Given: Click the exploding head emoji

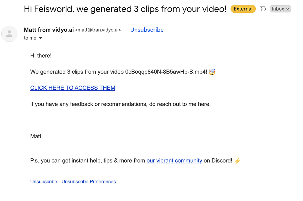Looking at the screenshot, I should click(212, 72).
